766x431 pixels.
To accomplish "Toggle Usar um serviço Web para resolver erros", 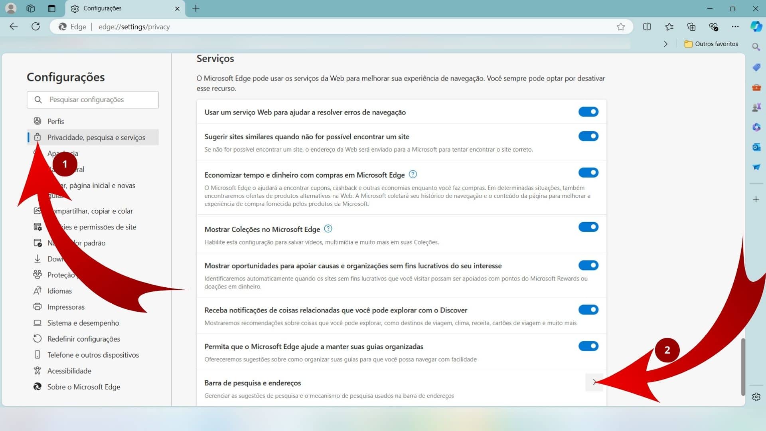I will 588,112.
